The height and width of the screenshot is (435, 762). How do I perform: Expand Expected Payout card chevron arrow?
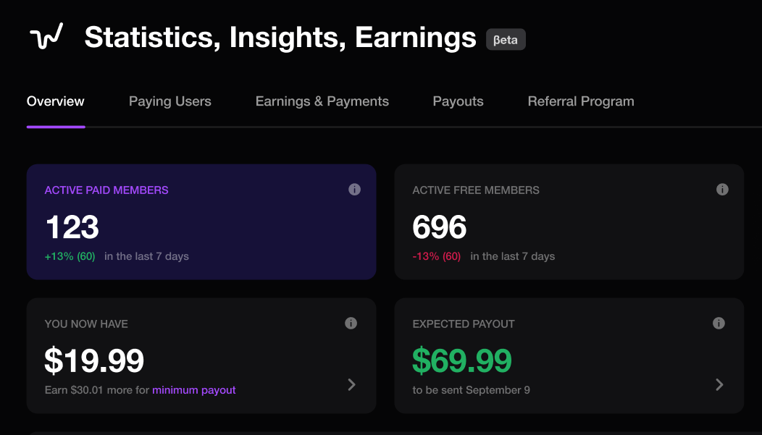(x=720, y=384)
